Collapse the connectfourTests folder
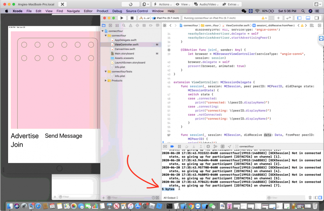 106,72
